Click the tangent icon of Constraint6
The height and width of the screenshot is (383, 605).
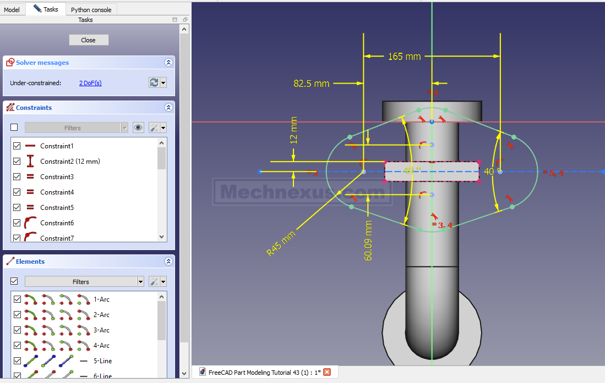click(x=30, y=223)
